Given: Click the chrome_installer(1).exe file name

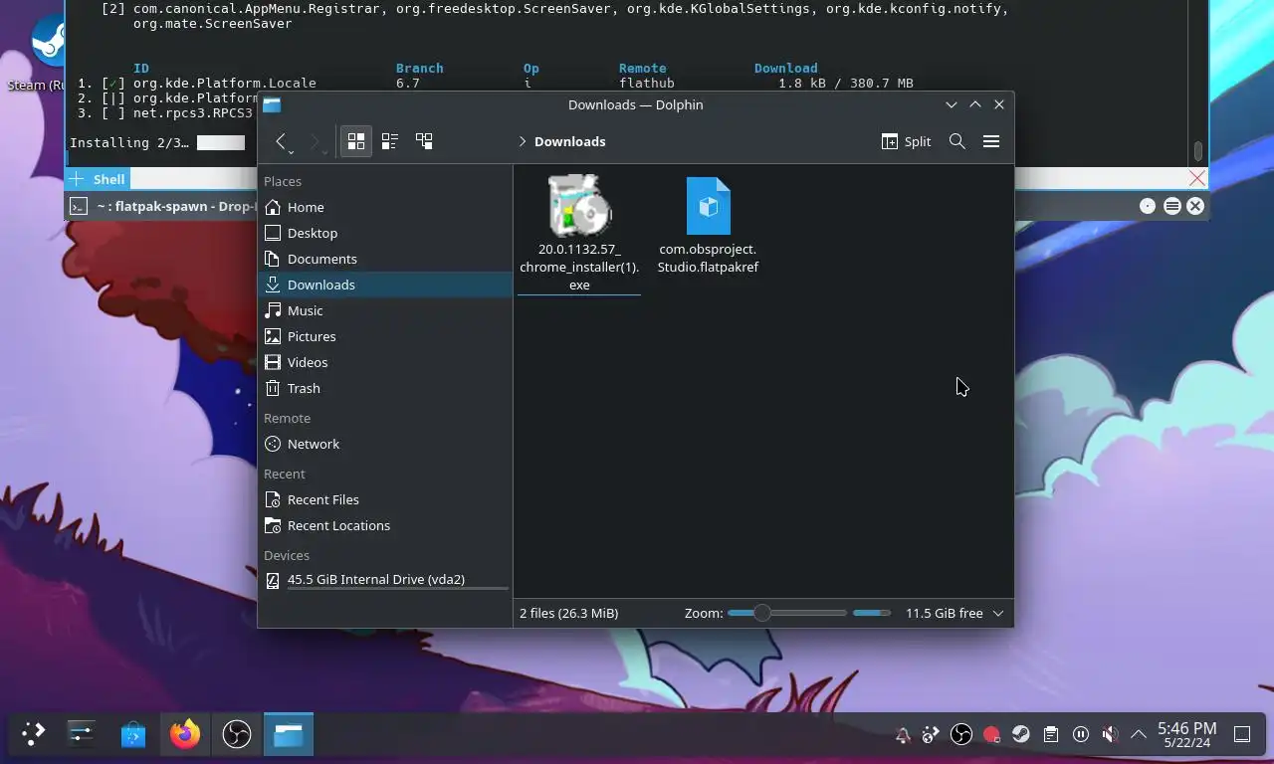Looking at the screenshot, I should pyautogui.click(x=579, y=267).
